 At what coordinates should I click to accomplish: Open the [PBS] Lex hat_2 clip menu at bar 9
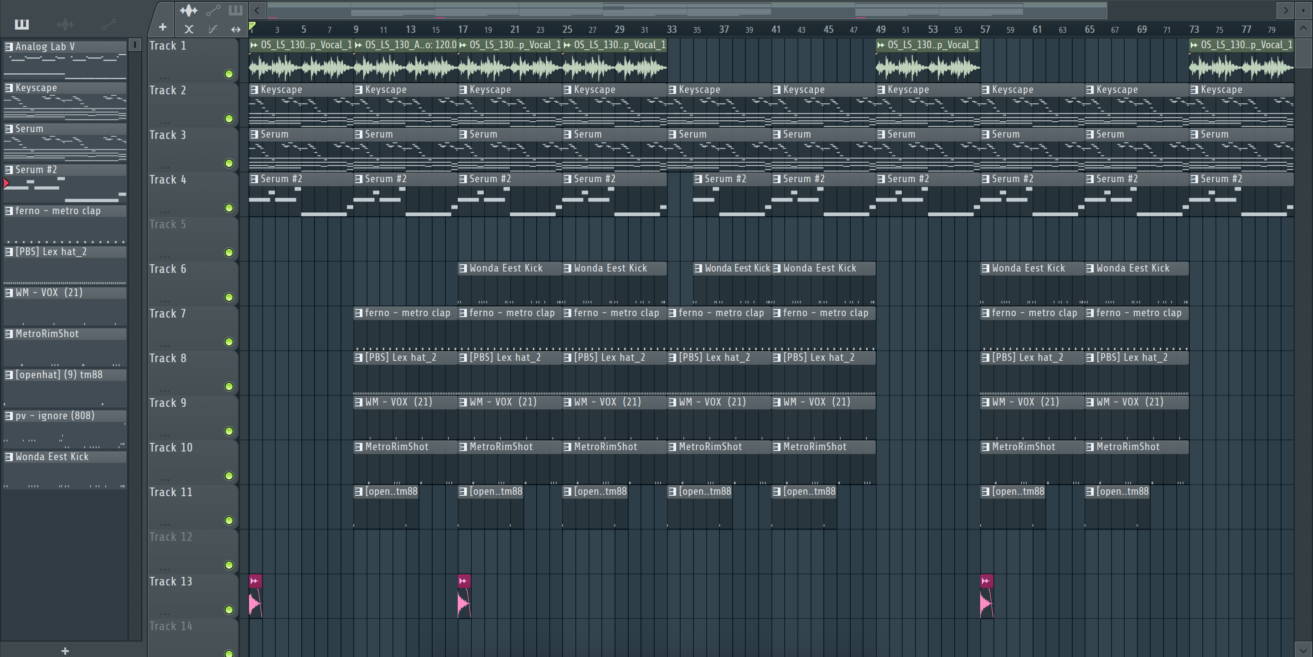coord(358,358)
